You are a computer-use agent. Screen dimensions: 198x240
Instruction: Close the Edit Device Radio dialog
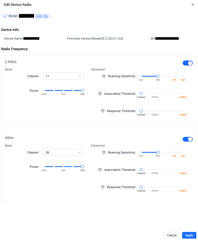point(193,5)
